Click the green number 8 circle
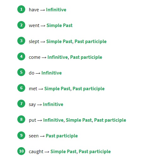145x161 pixels. pos(21,119)
